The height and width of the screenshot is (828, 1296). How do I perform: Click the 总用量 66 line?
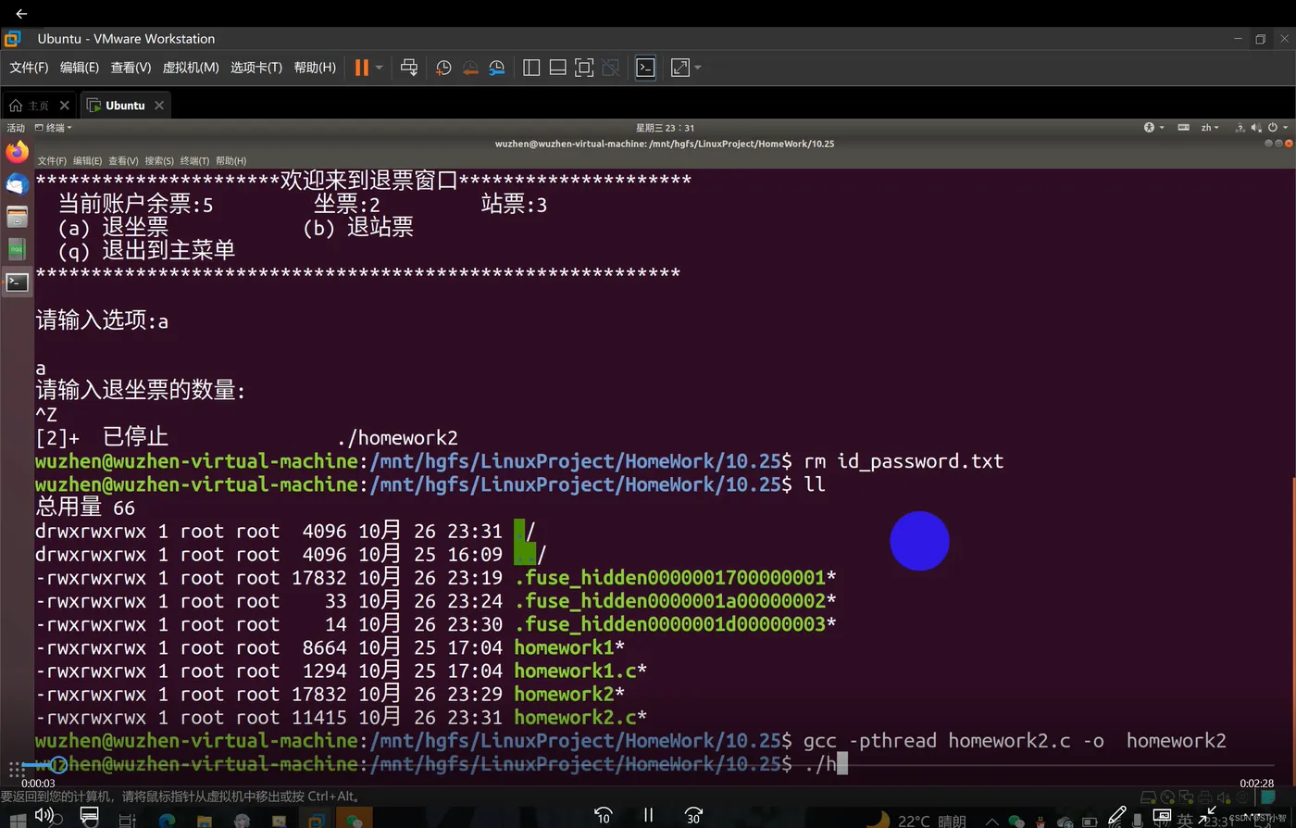pos(85,508)
